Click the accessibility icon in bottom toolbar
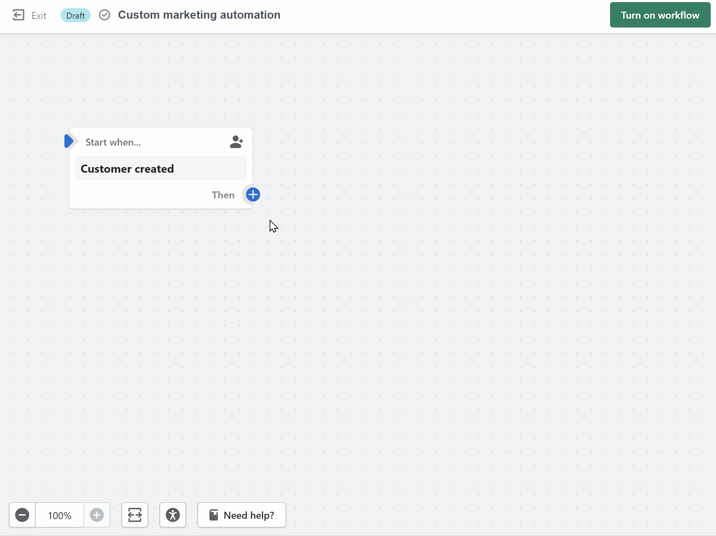The width and height of the screenshot is (716, 536). click(x=172, y=515)
